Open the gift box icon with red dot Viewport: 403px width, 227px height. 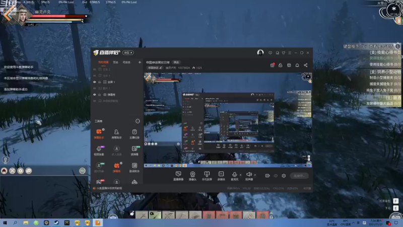[x=272, y=65]
